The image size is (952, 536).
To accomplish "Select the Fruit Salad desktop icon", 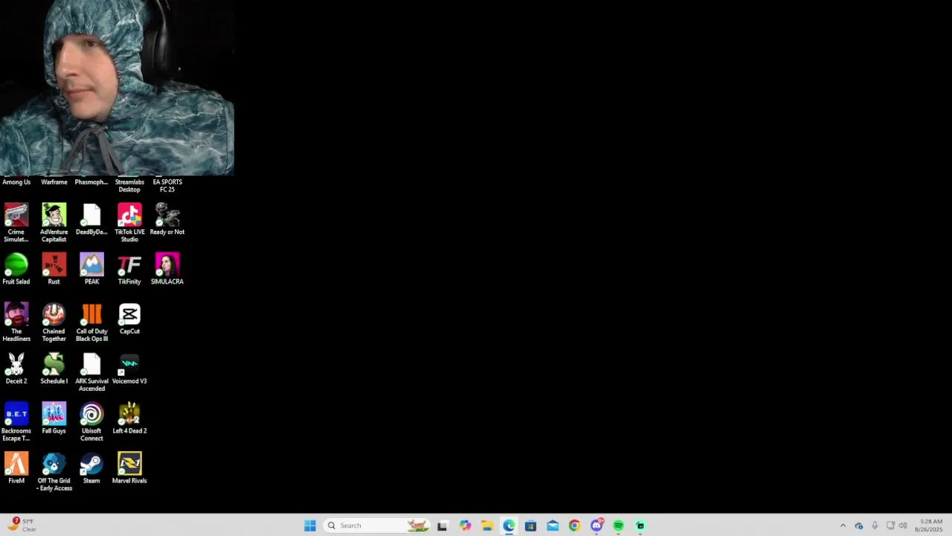I will pos(16,269).
